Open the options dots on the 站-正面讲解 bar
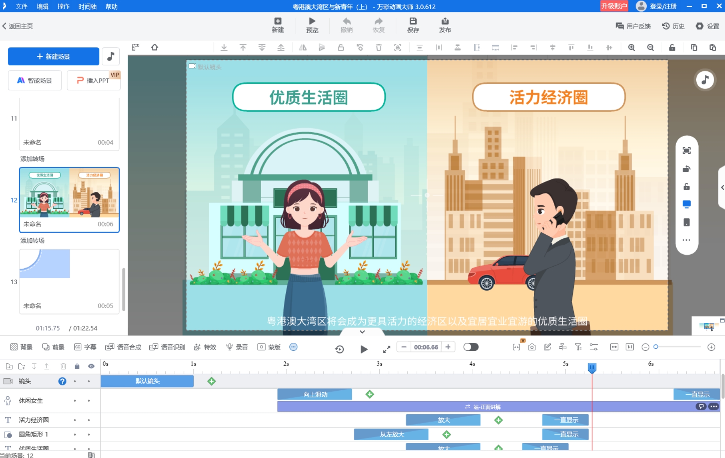The width and height of the screenshot is (725, 458). click(x=713, y=407)
